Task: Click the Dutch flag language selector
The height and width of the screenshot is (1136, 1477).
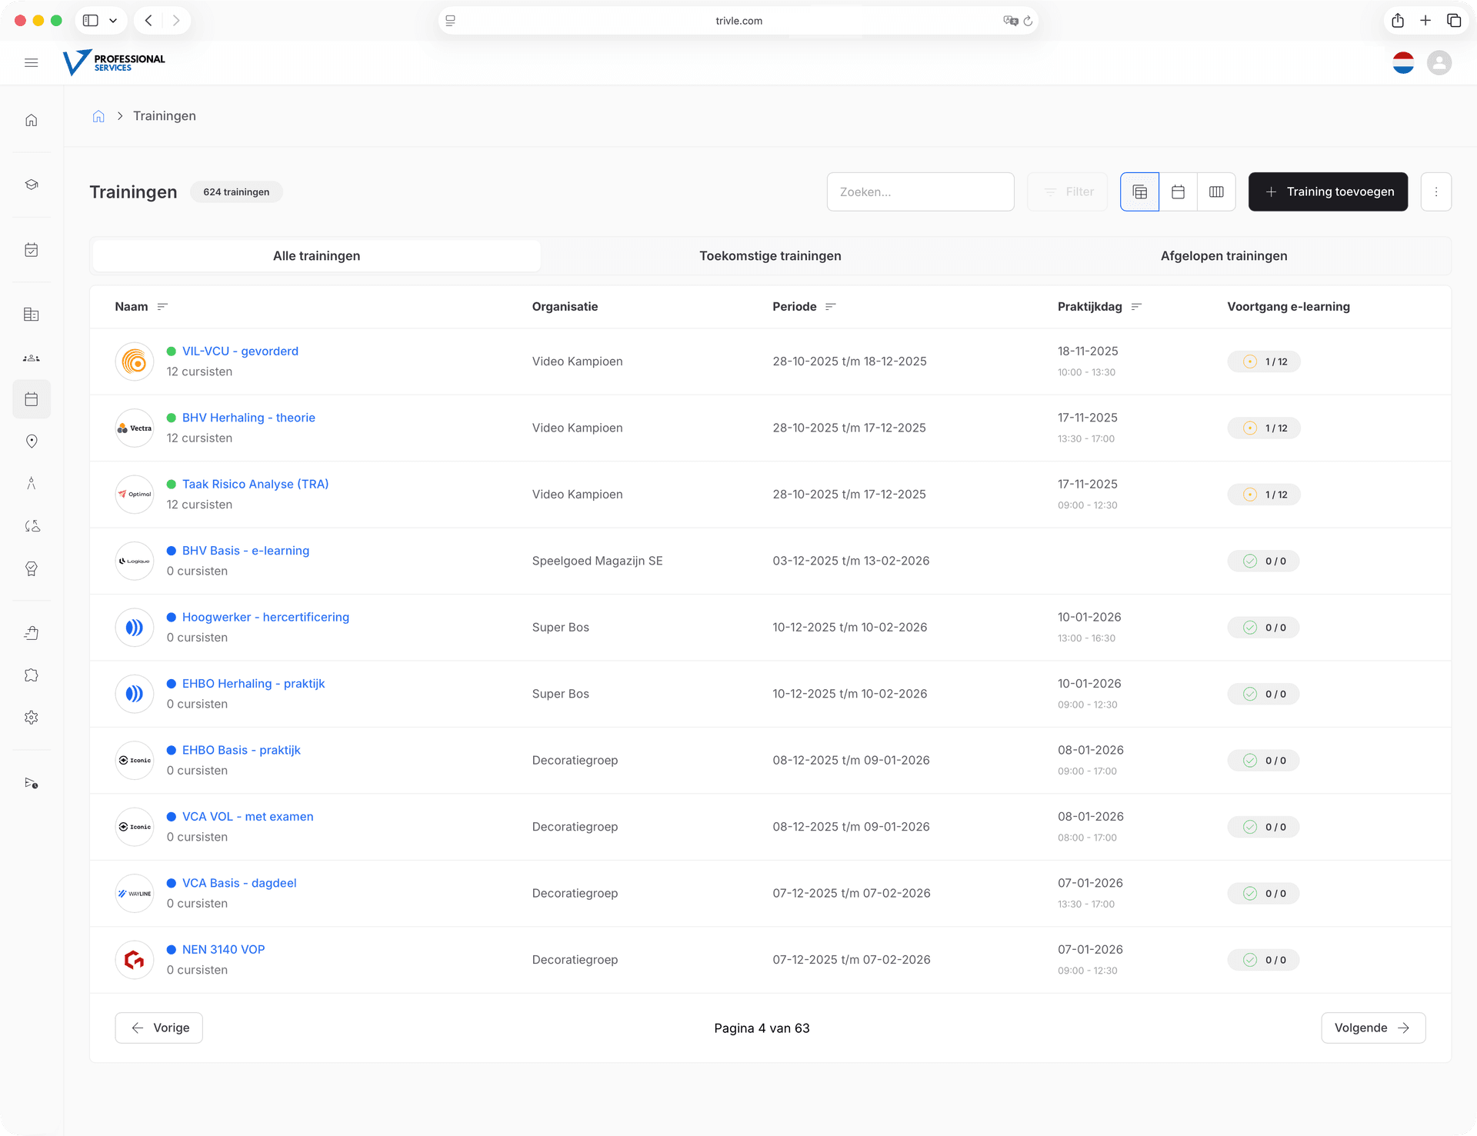Action: [1403, 63]
